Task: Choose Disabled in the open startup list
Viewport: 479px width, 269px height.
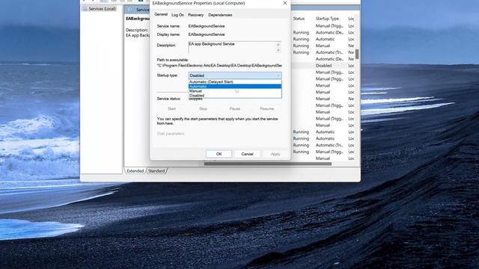Action: click(235, 96)
